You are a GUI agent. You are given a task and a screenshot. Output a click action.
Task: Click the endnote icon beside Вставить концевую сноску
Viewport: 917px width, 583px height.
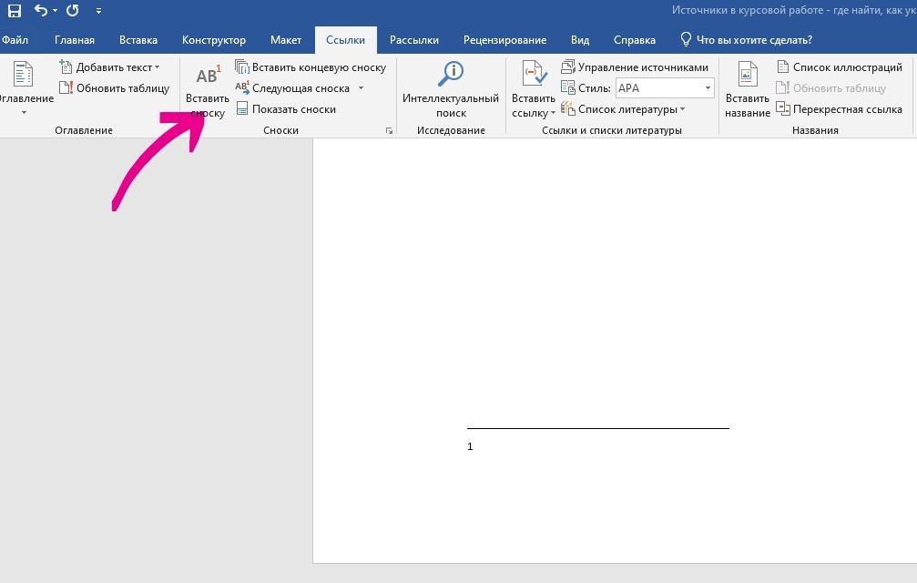pos(241,66)
